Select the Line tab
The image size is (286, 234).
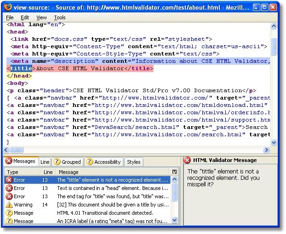45,162
